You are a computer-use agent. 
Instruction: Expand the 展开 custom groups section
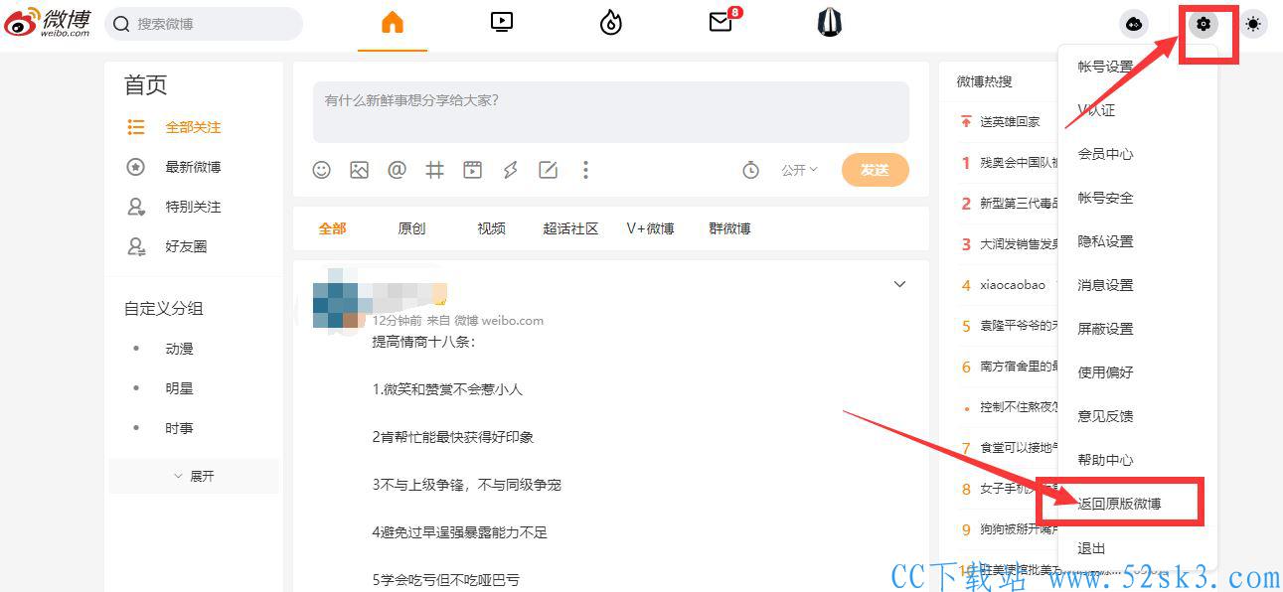(194, 476)
